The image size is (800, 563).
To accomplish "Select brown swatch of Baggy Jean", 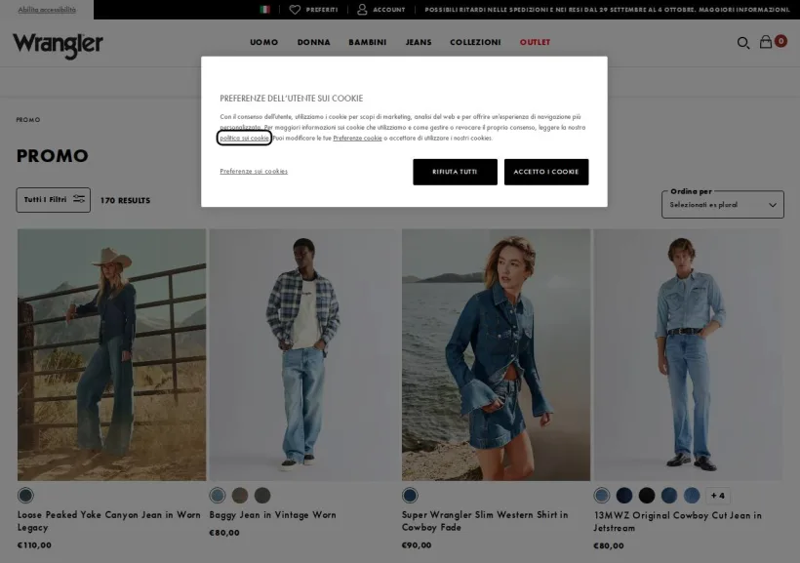I will (240, 495).
